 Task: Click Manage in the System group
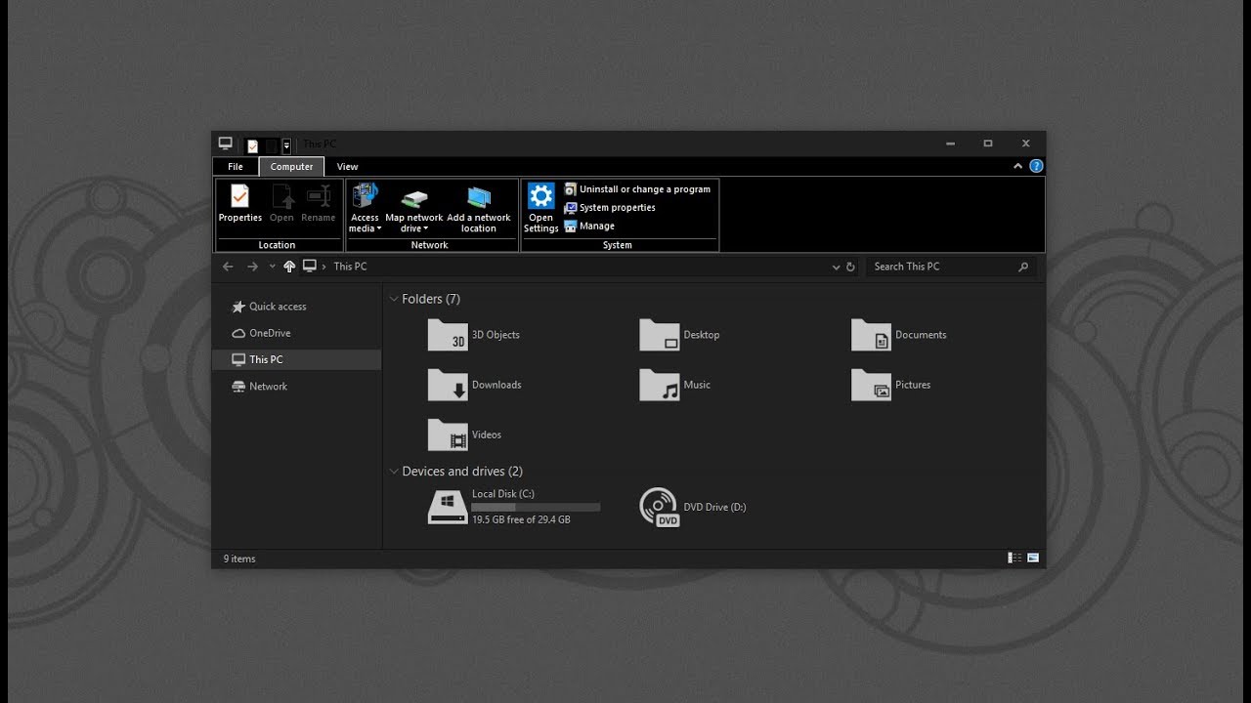coord(589,227)
